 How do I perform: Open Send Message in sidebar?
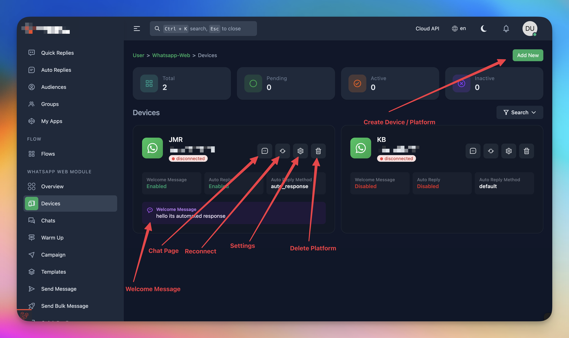[70, 289]
